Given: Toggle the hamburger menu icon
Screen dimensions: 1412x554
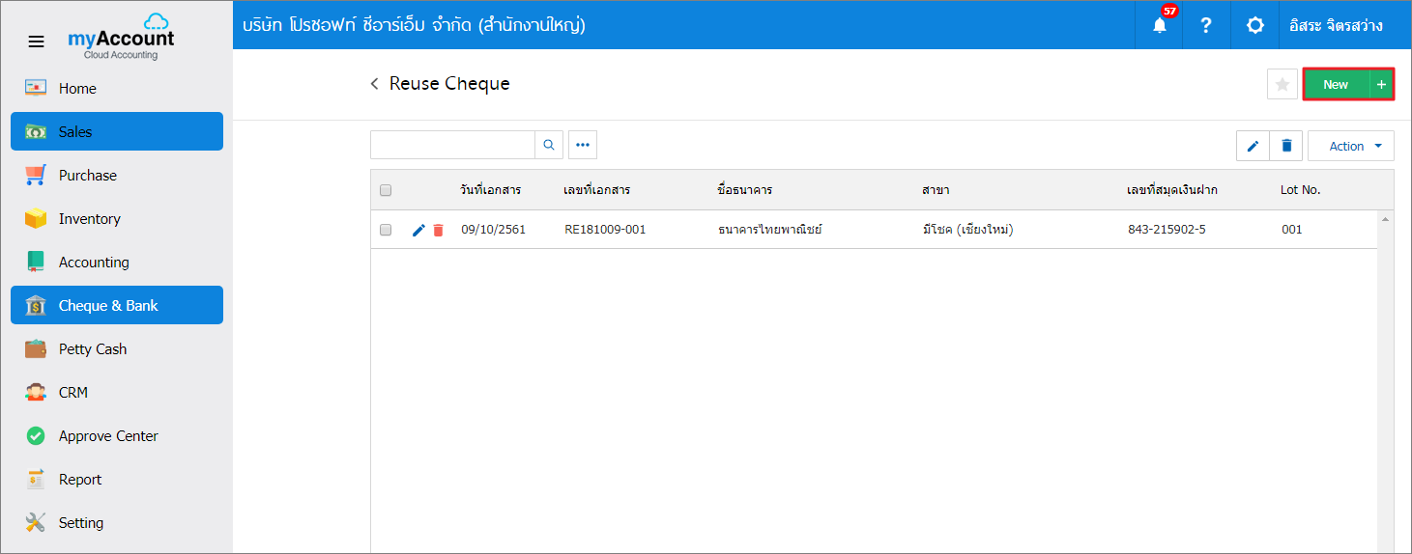Looking at the screenshot, I should click(x=36, y=42).
